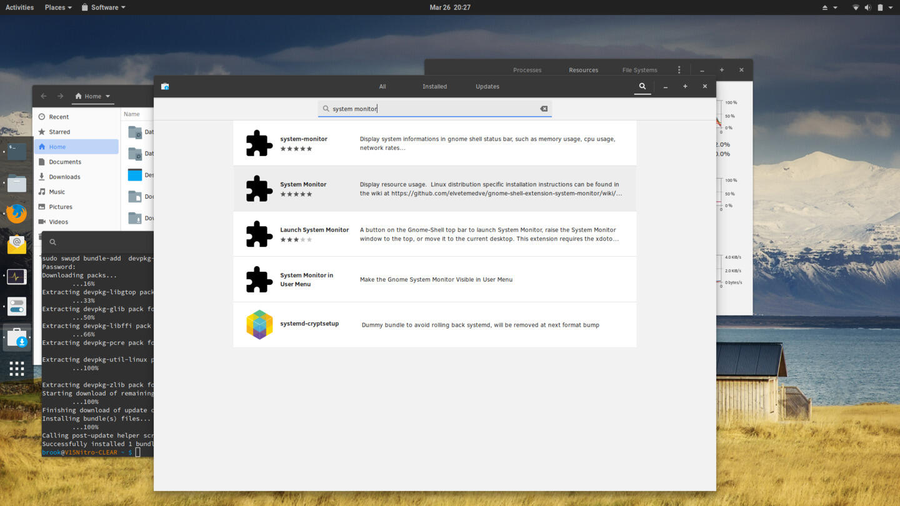Click the systemd-cryptsetup bundle cube icon
Screen dimensions: 900x506
click(259, 325)
